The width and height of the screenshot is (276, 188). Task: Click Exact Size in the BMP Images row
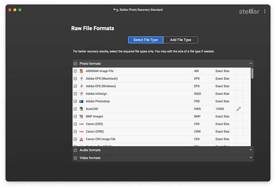click(x=222, y=116)
